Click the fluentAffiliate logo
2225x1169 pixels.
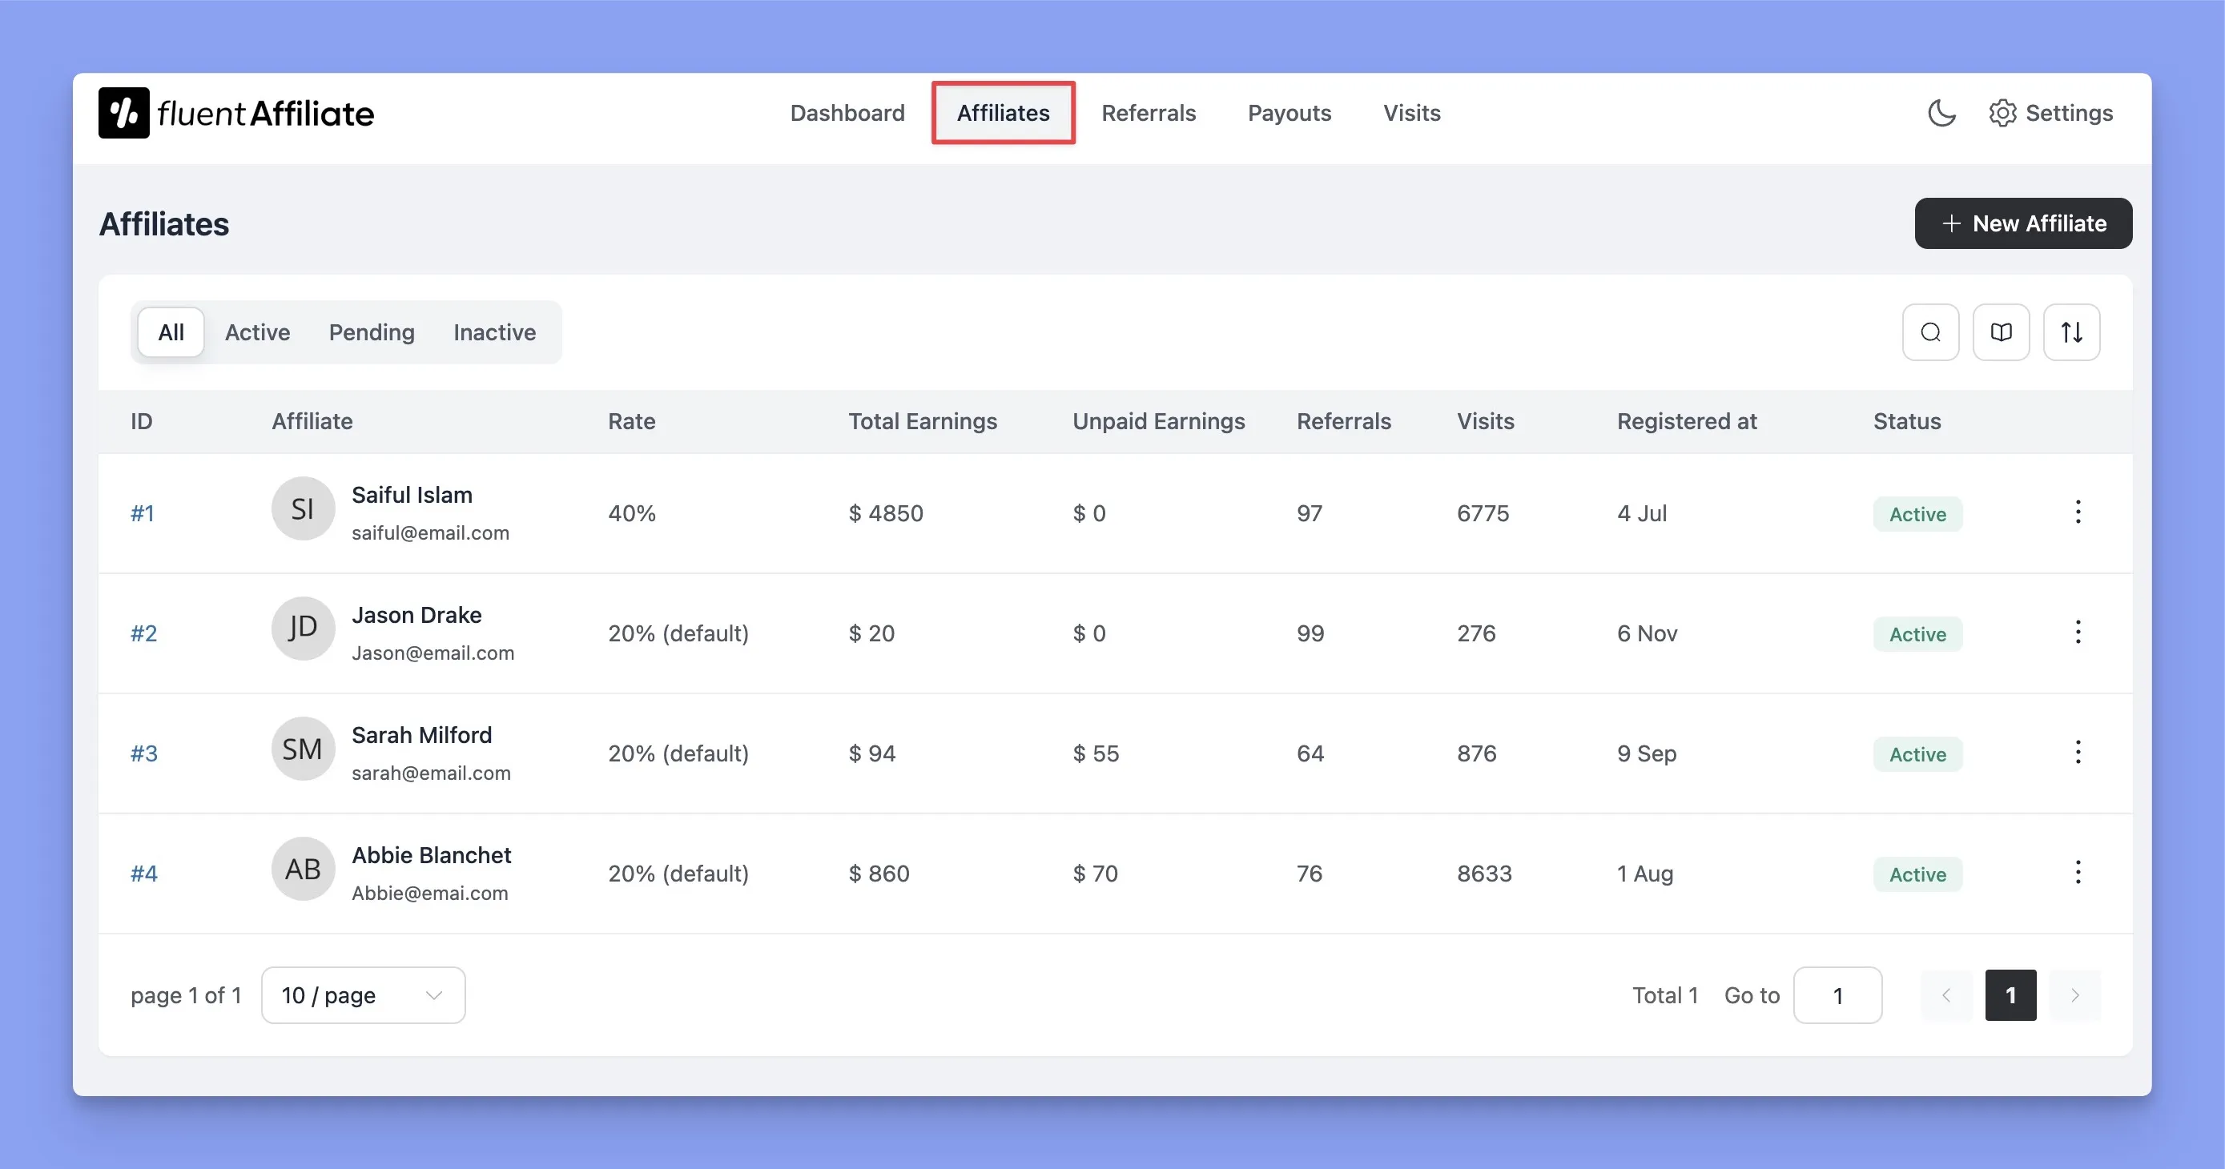235,113
